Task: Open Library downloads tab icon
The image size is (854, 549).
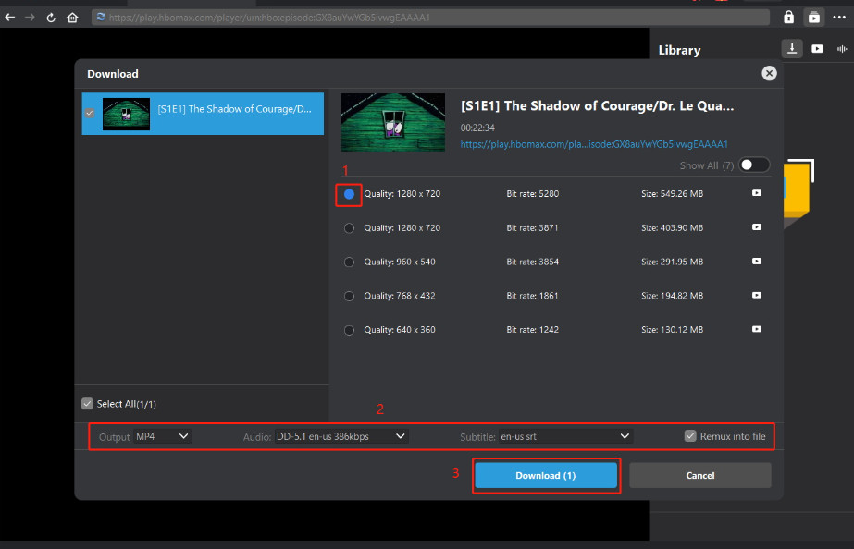Action: [792, 49]
